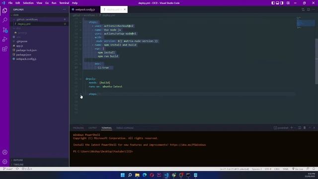Open Windows Start menu on taskbar
The height and width of the screenshot is (179, 318).
[x=123, y=175]
